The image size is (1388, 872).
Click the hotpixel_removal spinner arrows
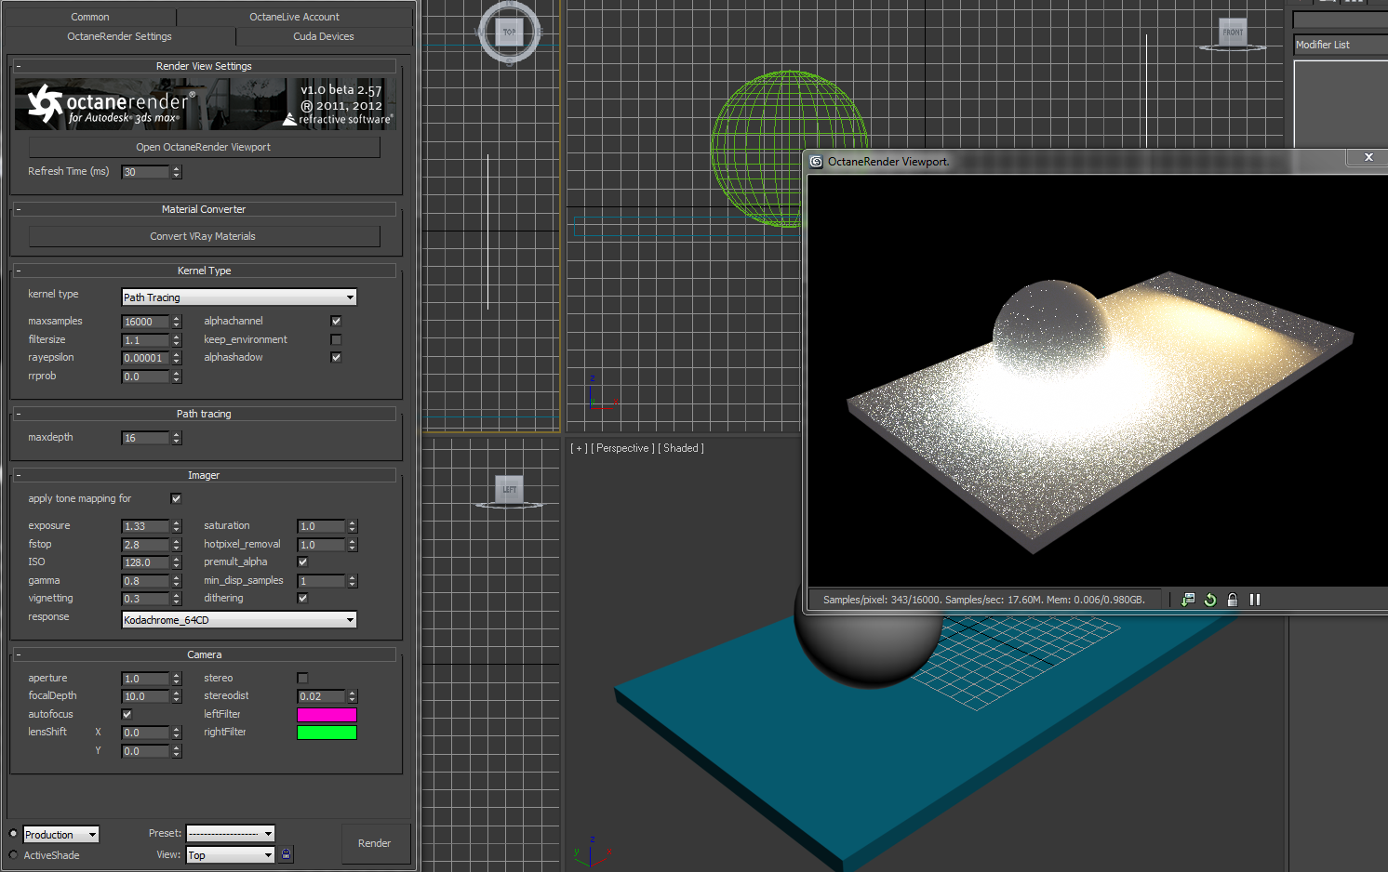click(x=353, y=545)
